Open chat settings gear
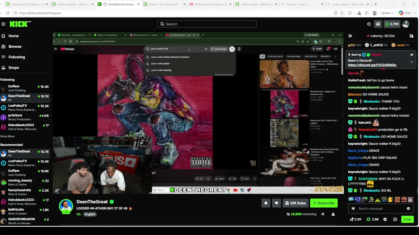Screen dimensions: 419x235 385,219
